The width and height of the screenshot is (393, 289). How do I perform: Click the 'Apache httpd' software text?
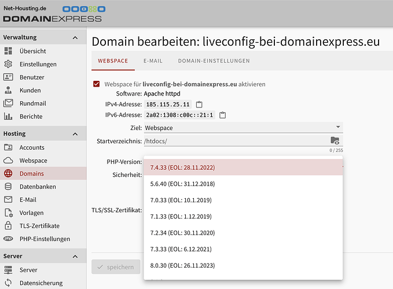tap(162, 94)
